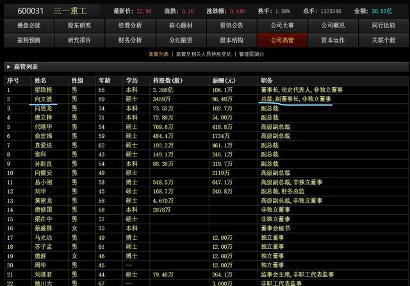The height and width of the screenshot is (286, 410).
Task: Click the 高管列表 sub-link
Action: [158, 54]
